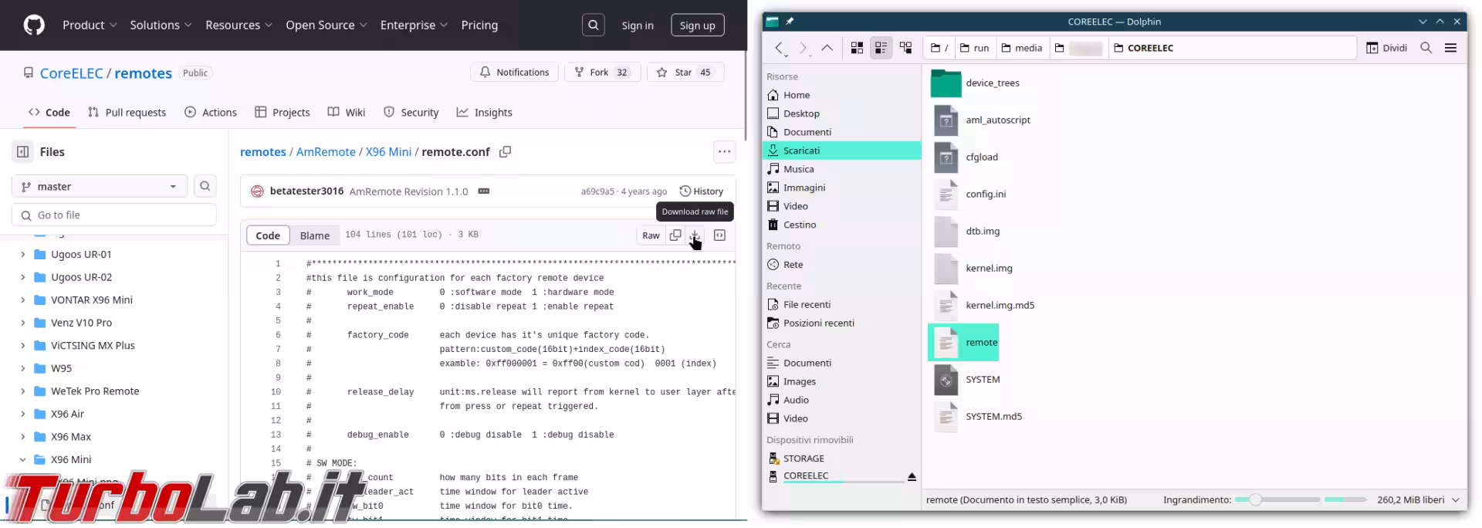Adjust the Ingrandimento zoom slider

point(1256,500)
